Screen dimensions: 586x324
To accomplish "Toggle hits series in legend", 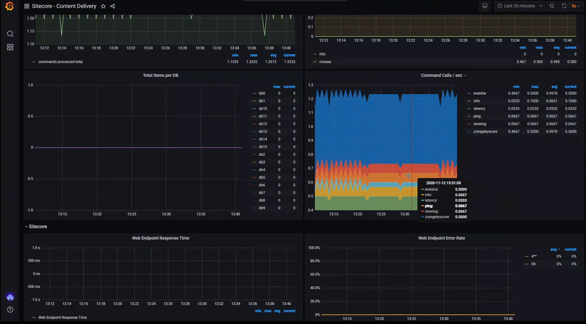I will click(322, 54).
